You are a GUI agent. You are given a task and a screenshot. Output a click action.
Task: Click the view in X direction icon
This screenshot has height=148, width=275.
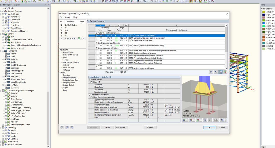(x=184, y=120)
